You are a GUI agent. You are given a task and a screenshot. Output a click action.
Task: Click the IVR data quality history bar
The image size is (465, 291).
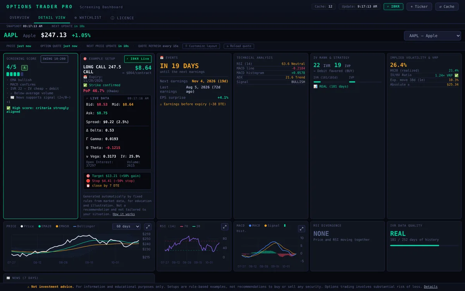click(x=424, y=246)
